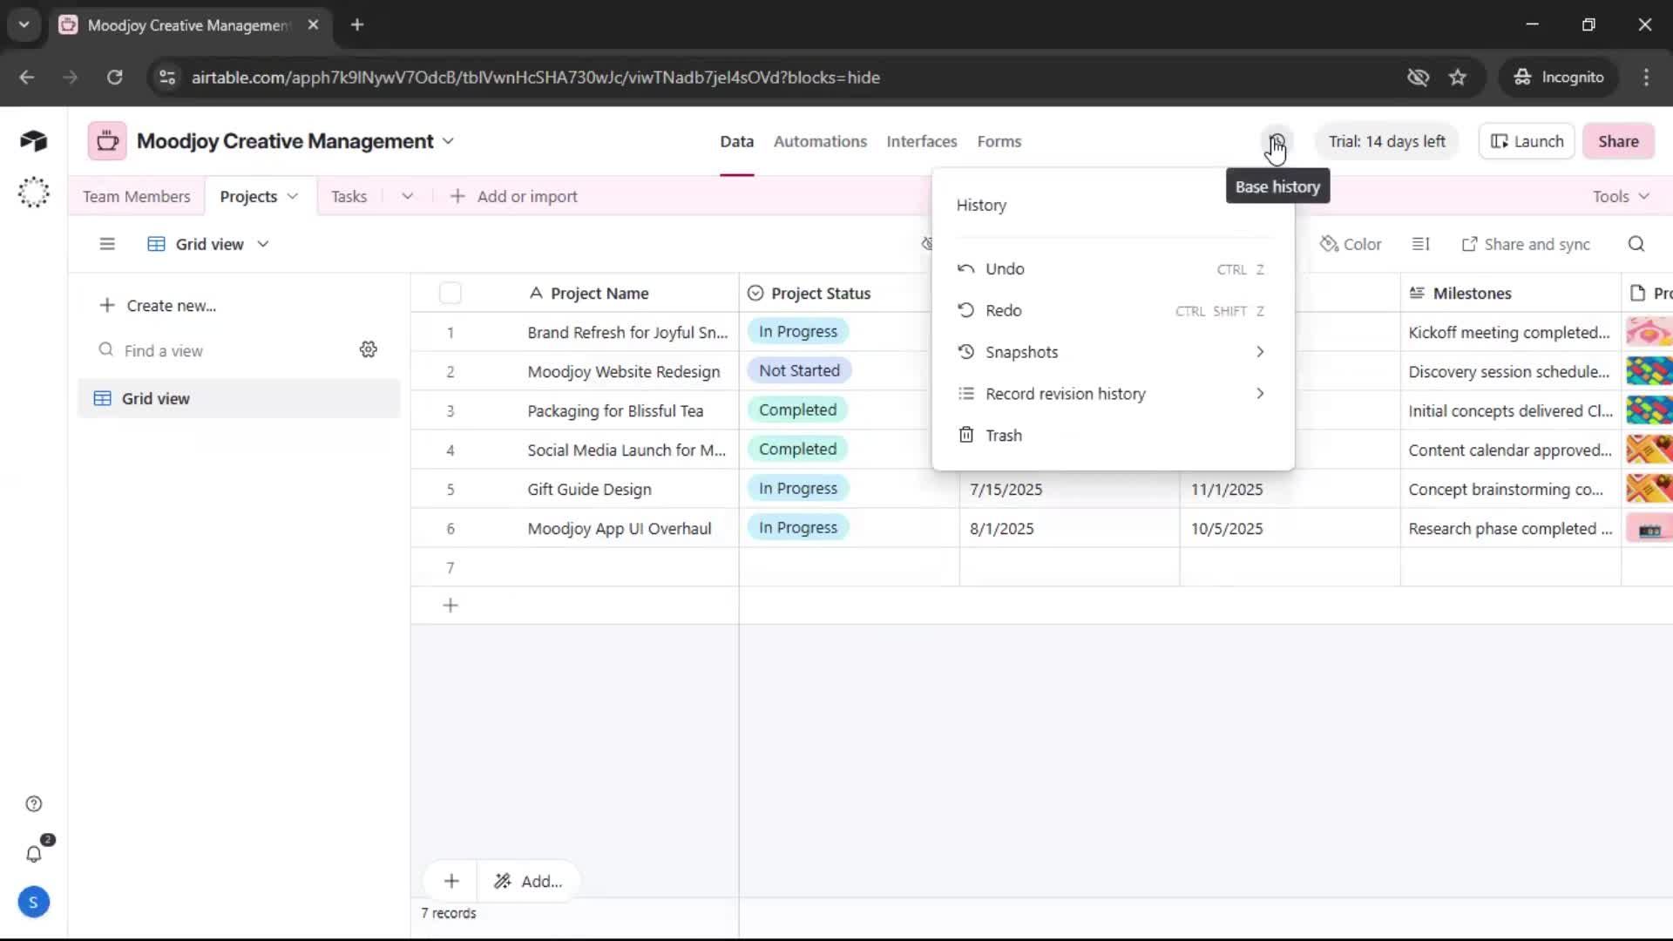Click Share and sync

pos(1526,244)
